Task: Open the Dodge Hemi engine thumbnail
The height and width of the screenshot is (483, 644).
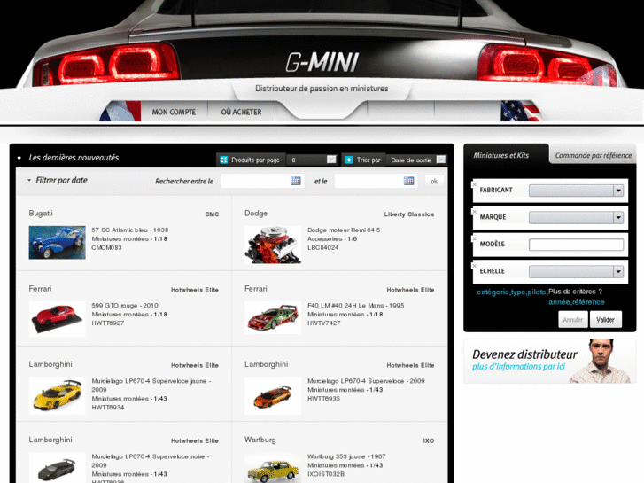Action: click(x=273, y=245)
